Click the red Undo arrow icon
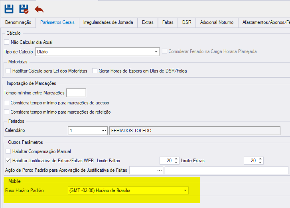 point(39,9)
